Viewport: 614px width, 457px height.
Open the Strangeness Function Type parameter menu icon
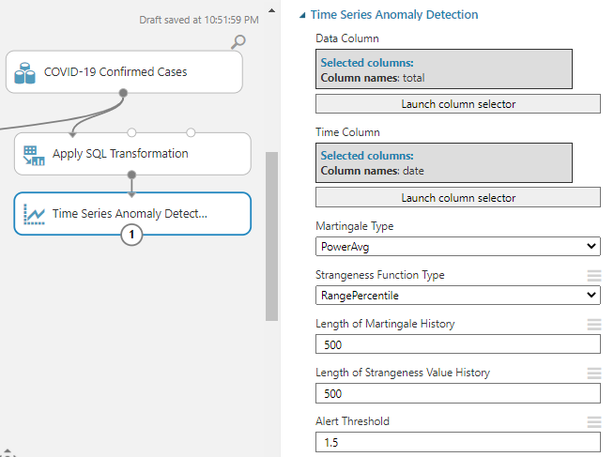pyautogui.click(x=593, y=276)
